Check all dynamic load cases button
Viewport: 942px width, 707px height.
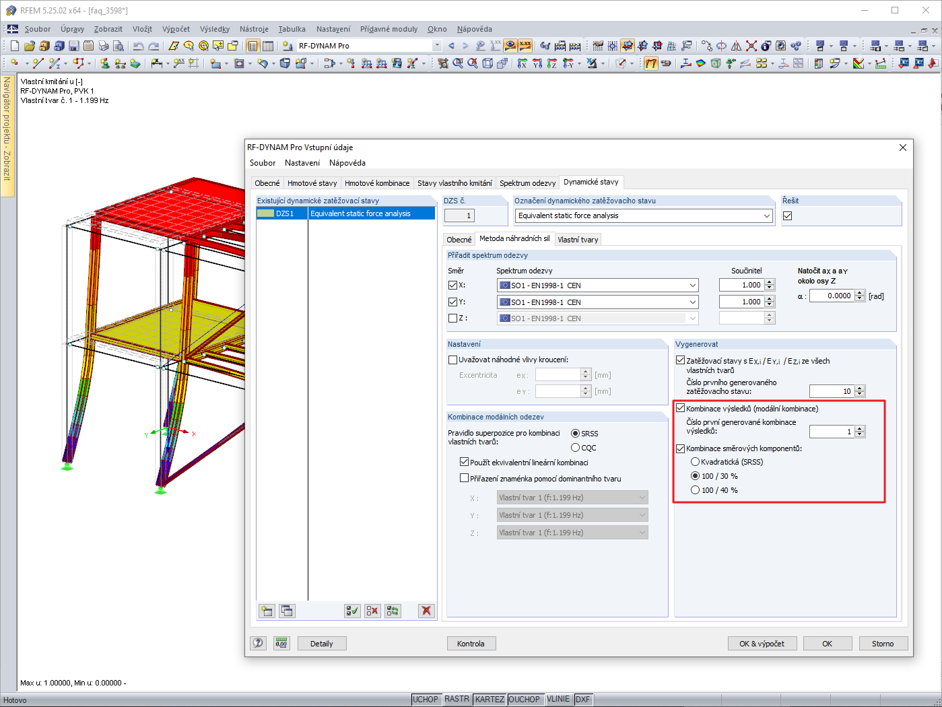tap(352, 611)
